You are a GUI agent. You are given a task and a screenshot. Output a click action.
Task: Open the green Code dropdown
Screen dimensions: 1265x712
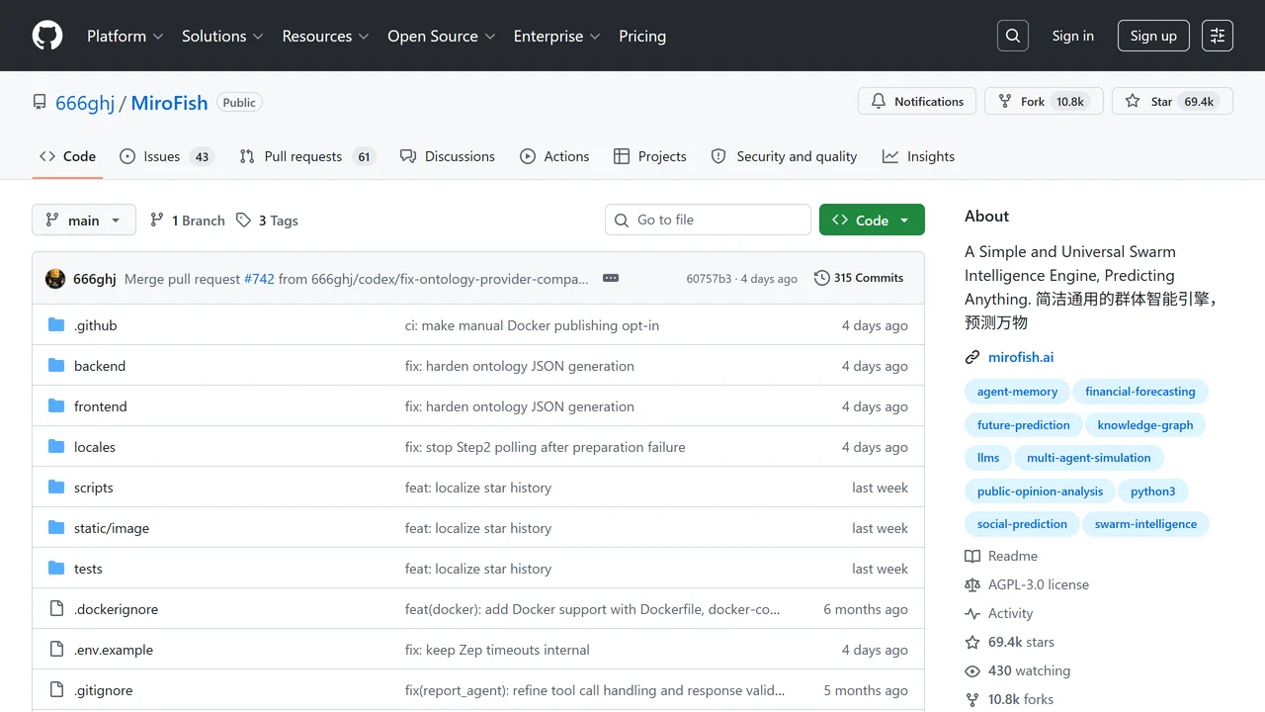pos(872,220)
